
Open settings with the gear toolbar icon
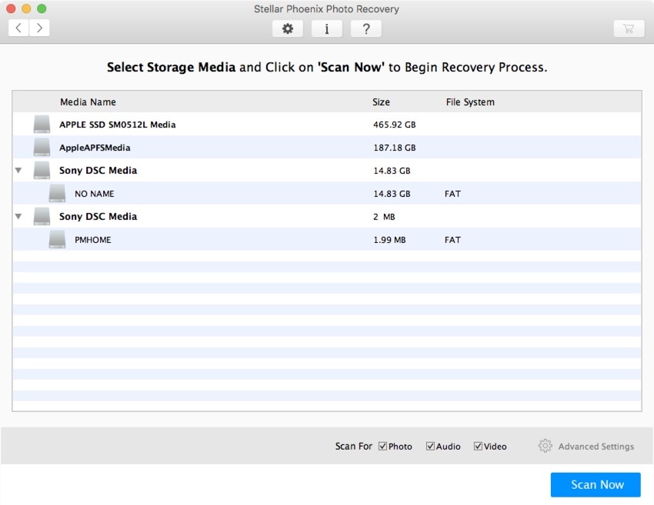tap(288, 28)
